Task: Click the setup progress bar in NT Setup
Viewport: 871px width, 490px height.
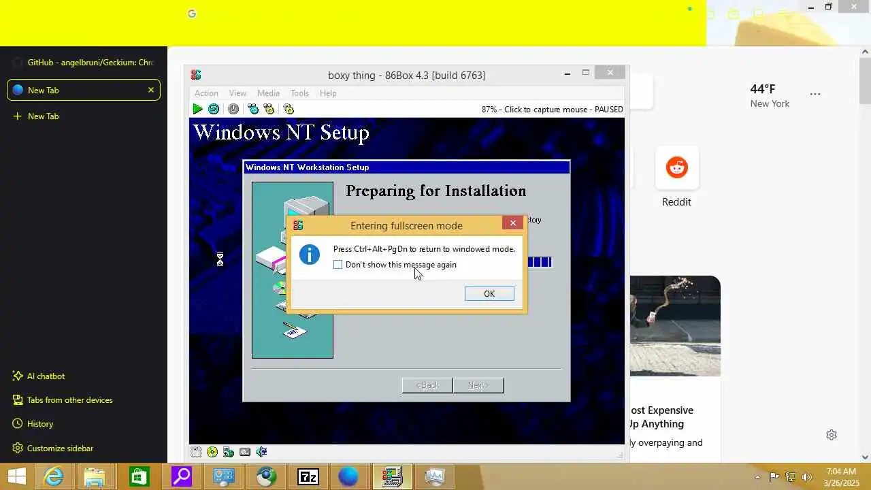Action: [539, 262]
